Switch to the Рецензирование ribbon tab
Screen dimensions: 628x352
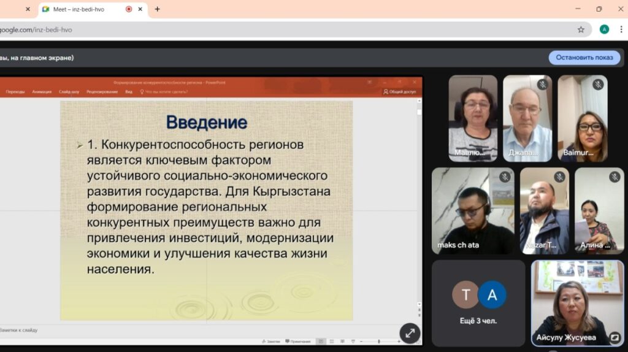(x=102, y=92)
